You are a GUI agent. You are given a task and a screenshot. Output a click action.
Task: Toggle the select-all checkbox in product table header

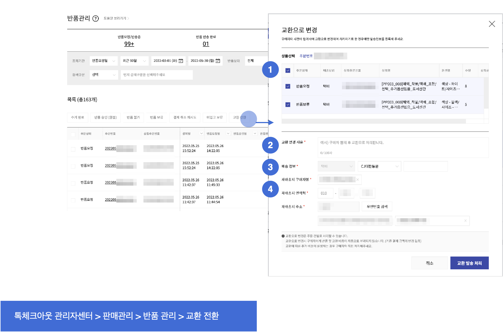pos(288,70)
